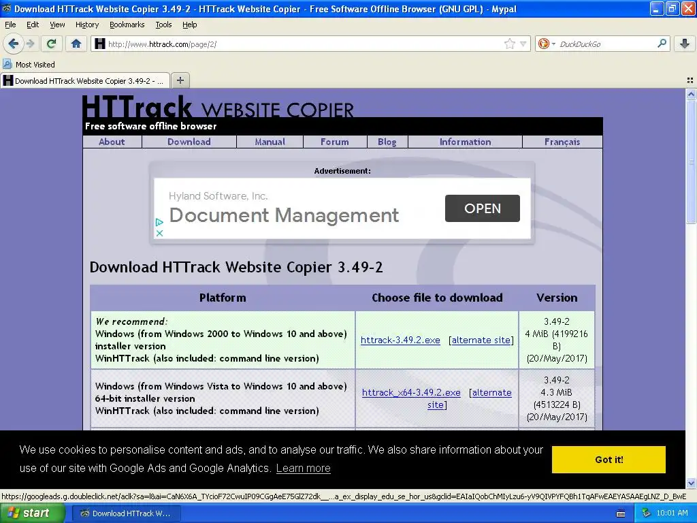The height and width of the screenshot is (523, 697).
Task: Open the Windows start menu
Action: 33,513
